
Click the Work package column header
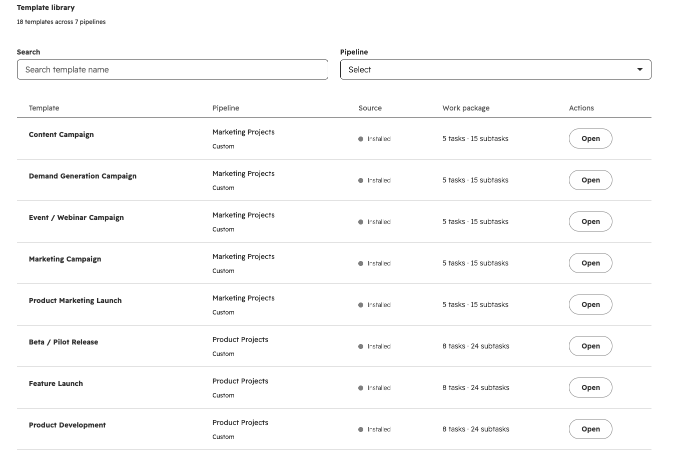point(466,108)
